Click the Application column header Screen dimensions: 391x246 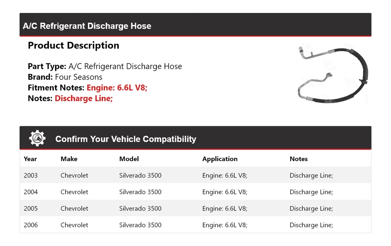(220, 159)
